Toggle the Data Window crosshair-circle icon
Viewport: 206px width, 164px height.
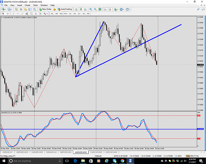pos(21,9)
